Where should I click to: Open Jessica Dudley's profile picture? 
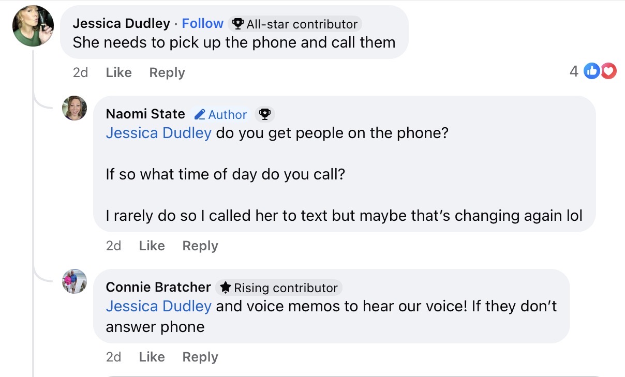tap(33, 26)
